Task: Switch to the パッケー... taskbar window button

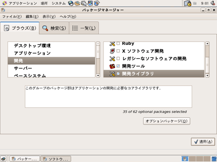Action: pos(24,159)
